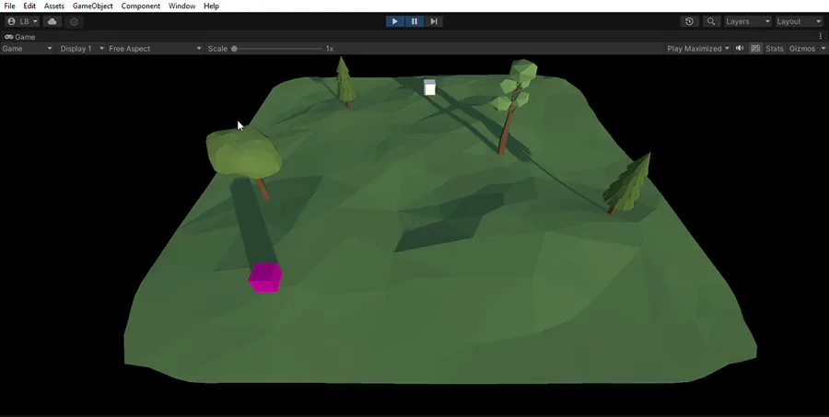Open the Edit menu
Viewport: 829px width, 417px height.
click(x=29, y=6)
